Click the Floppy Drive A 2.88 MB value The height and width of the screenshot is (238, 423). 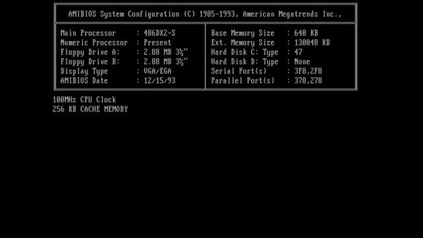[166, 52]
